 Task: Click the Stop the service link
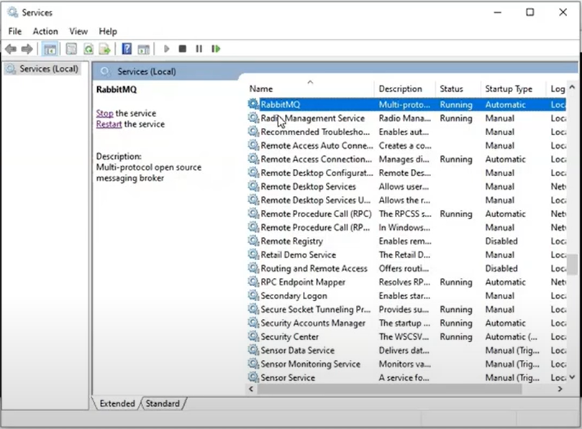104,114
